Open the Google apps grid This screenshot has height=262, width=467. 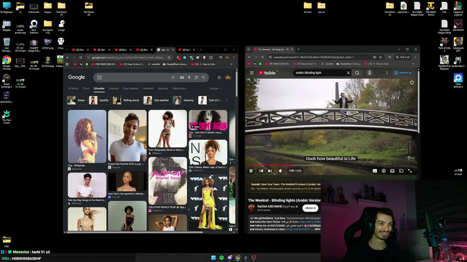[219, 78]
